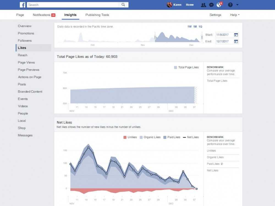The width and height of the screenshot is (275, 206).
Task: Open the Help dropdown menu
Action: [234, 15]
